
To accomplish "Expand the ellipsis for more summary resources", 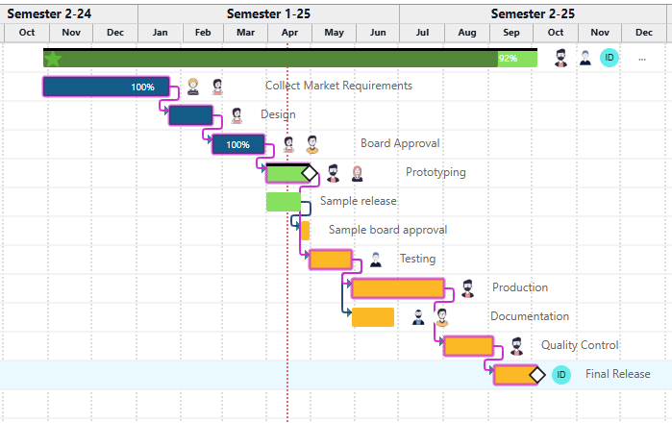I will (642, 59).
